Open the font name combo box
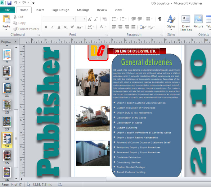 click(x=59, y=19)
